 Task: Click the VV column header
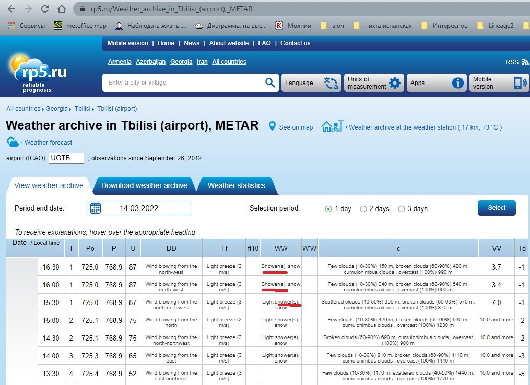pos(496,248)
